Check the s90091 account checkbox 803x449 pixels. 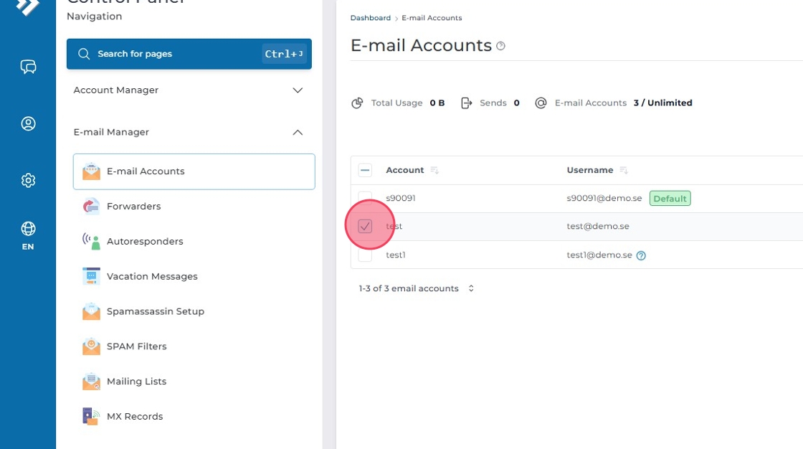point(365,199)
